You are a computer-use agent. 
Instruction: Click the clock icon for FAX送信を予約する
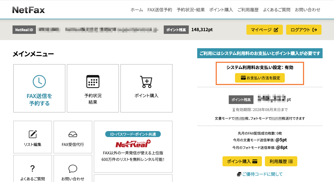click(39, 81)
